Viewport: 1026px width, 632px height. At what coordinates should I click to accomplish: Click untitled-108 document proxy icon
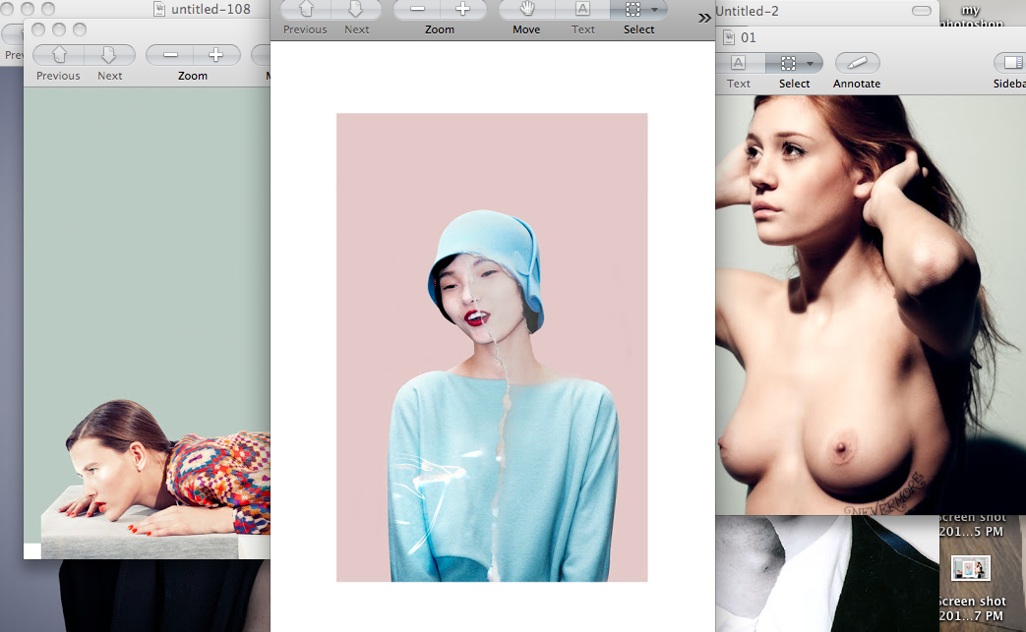(x=159, y=9)
